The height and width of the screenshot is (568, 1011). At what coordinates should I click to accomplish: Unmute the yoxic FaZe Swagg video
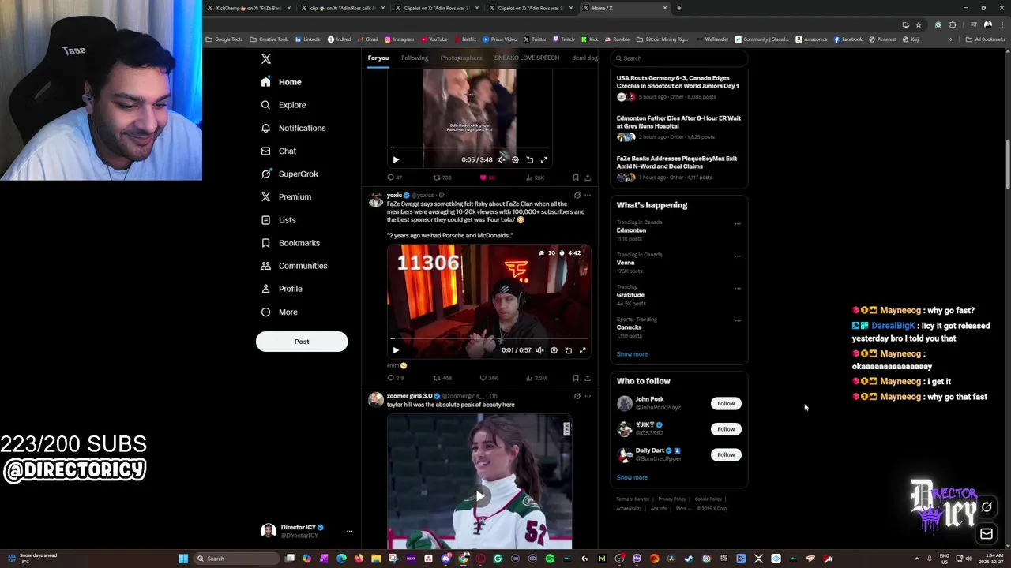coord(539,350)
